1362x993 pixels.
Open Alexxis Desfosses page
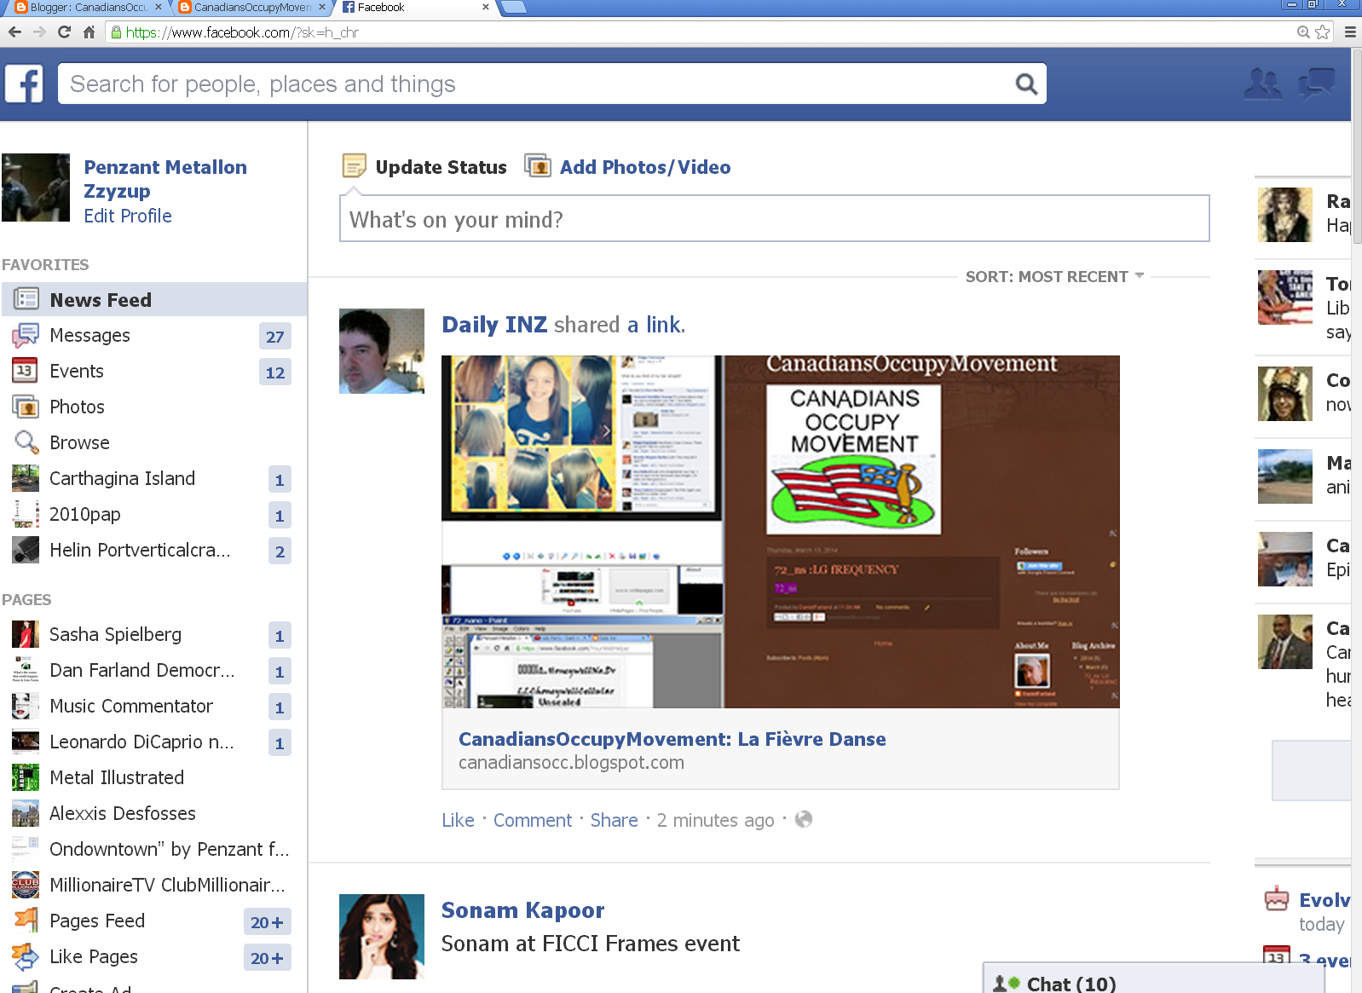[x=154, y=813]
